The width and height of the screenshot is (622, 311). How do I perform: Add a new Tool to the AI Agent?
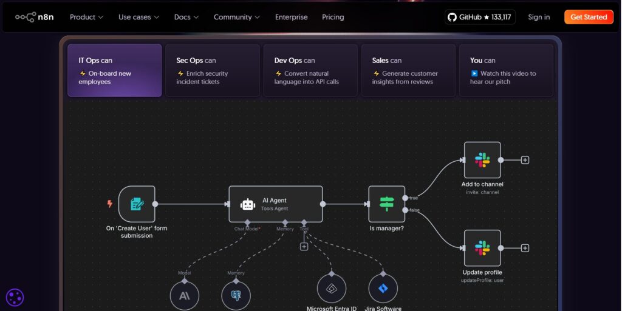coord(304,247)
